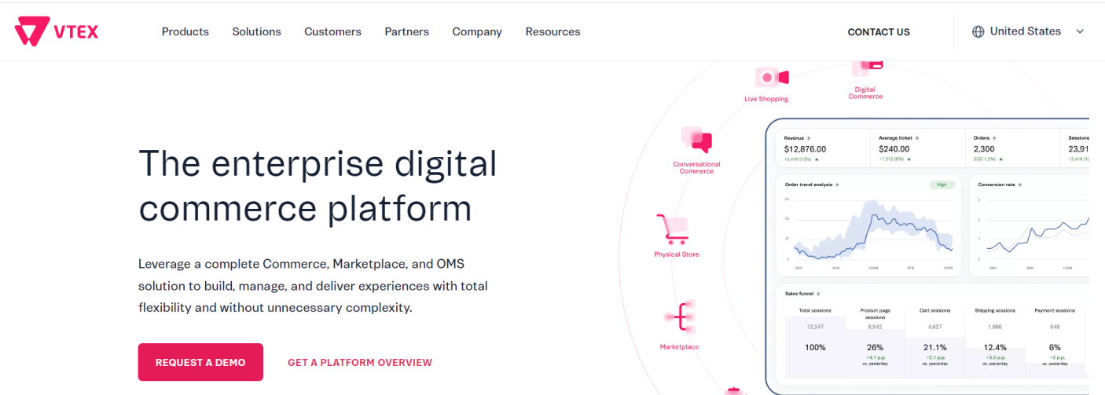The width and height of the screenshot is (1105, 395).
Task: Click the 6% Payment sessions cell
Action: [x=1055, y=348]
